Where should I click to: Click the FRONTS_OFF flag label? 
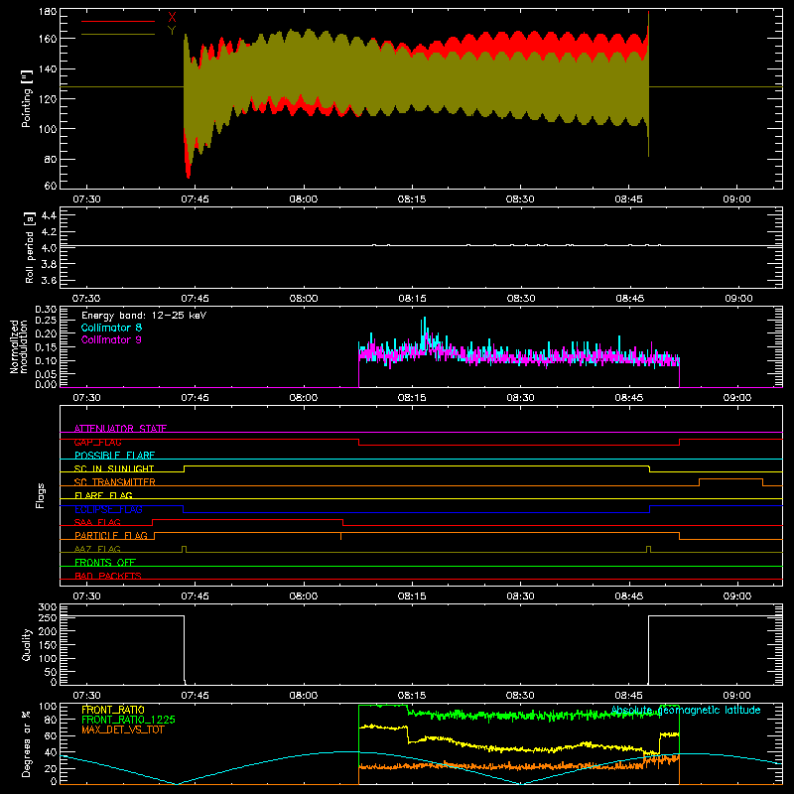pyautogui.click(x=105, y=563)
